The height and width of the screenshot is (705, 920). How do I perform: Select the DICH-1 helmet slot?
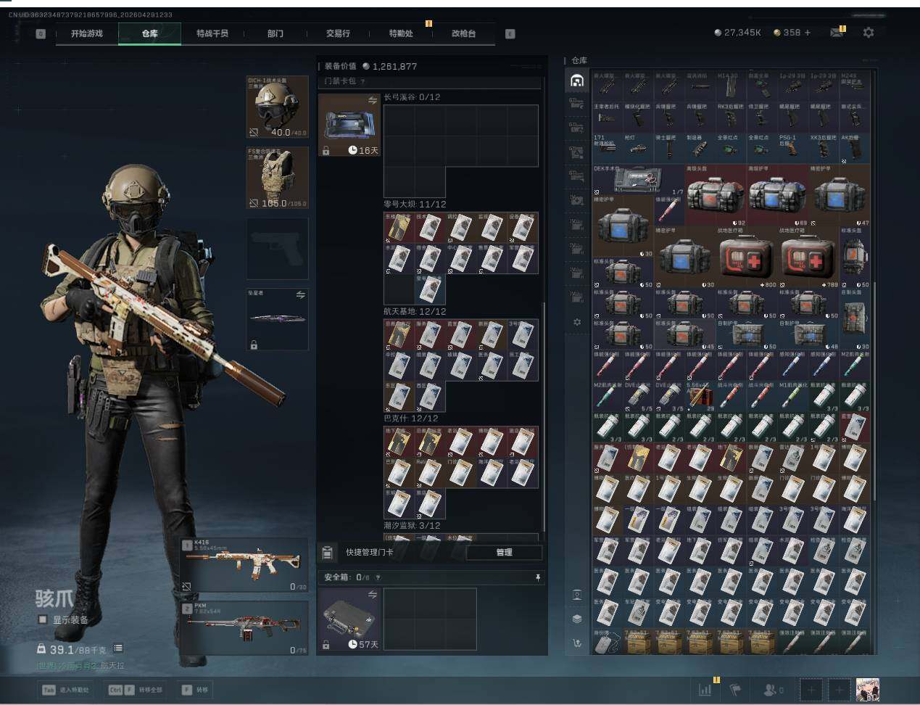click(x=277, y=107)
